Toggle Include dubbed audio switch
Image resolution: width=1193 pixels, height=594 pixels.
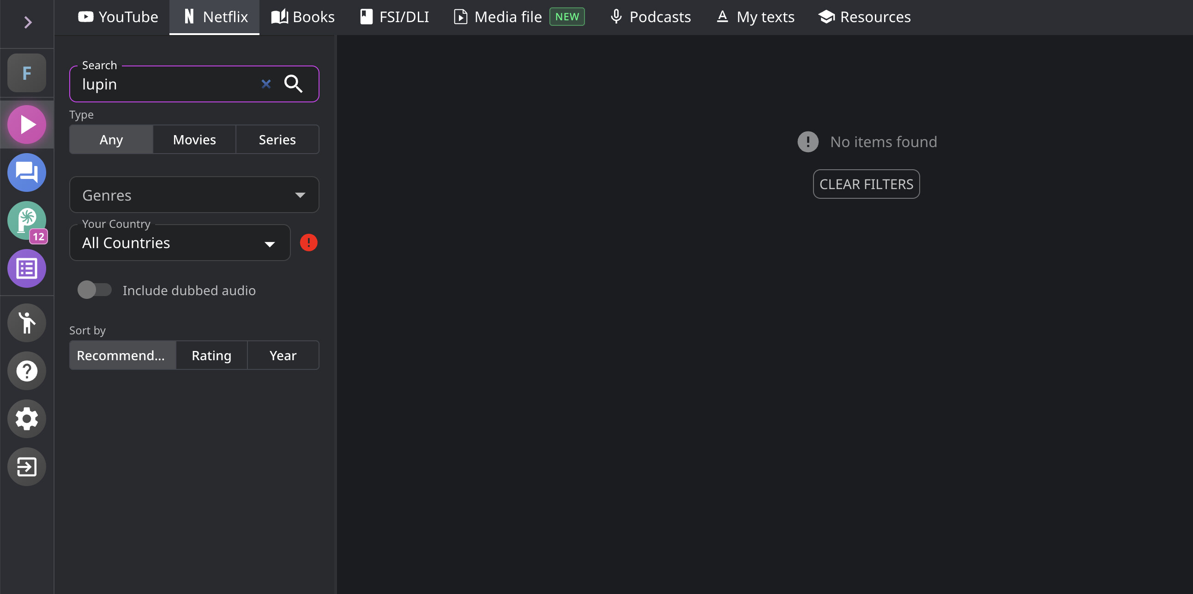click(x=95, y=290)
